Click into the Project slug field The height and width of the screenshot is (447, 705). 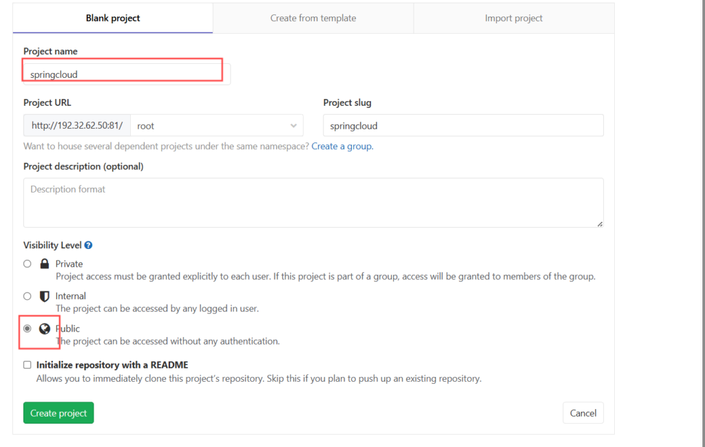pos(463,126)
